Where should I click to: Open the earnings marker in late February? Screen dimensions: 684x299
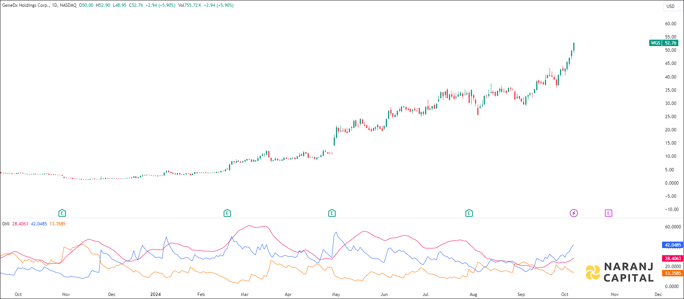pos(227,213)
